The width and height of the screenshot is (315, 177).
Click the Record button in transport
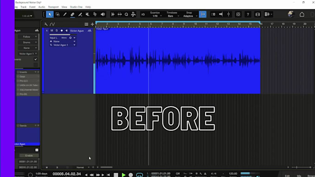click(131, 175)
